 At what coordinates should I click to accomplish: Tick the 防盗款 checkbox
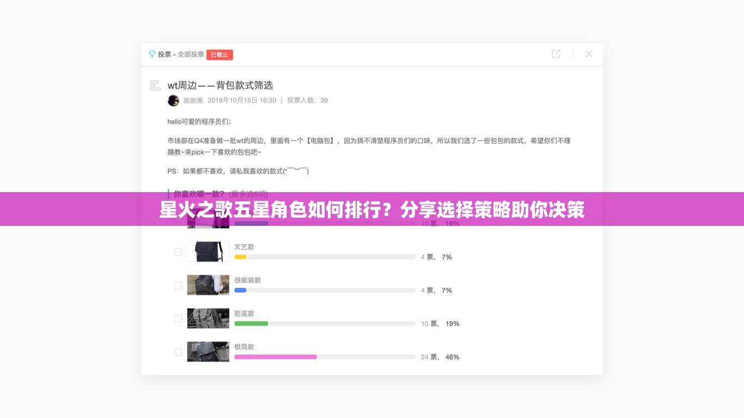coord(178,319)
